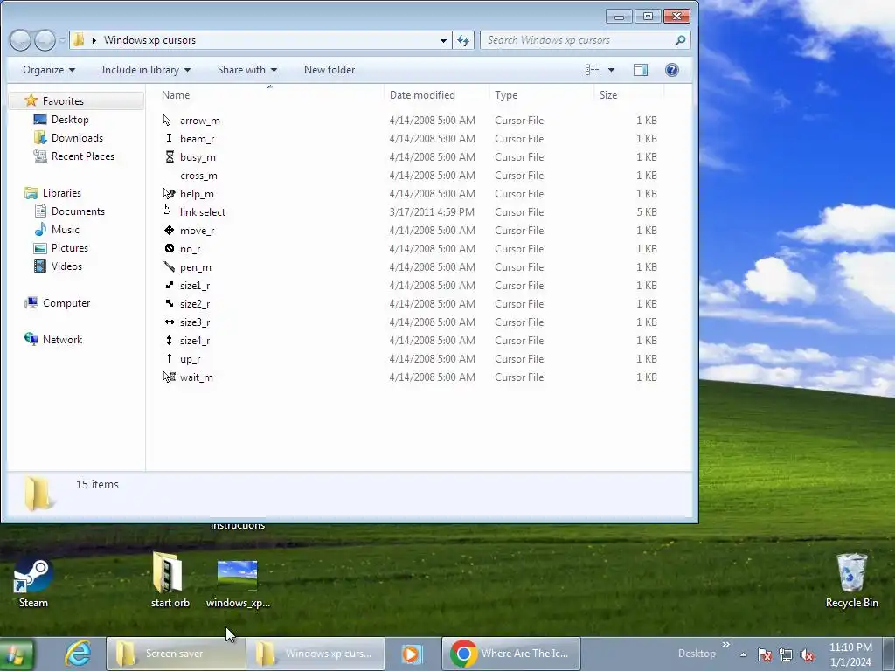
Task: Click the taskbar clock showing 11:10 PM
Action: (x=850, y=654)
